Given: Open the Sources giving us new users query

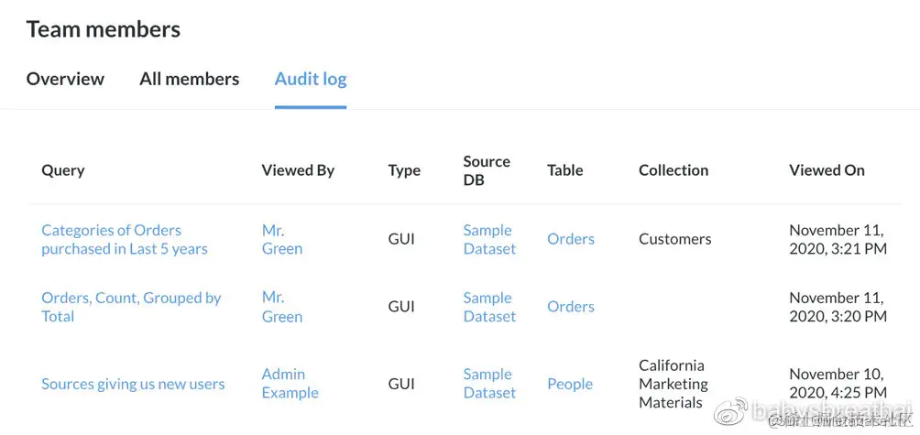Looking at the screenshot, I should 133,384.
